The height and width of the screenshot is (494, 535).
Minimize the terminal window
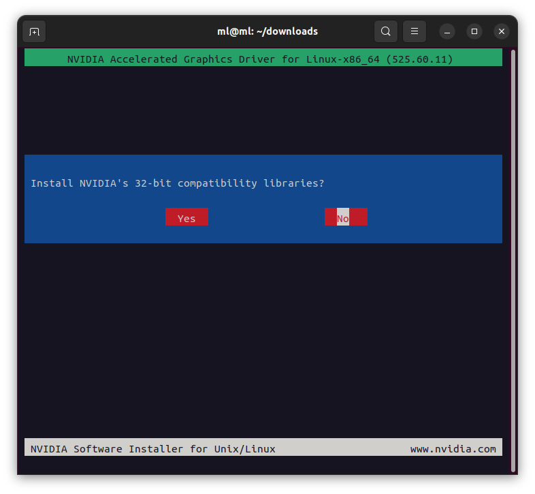tap(447, 32)
